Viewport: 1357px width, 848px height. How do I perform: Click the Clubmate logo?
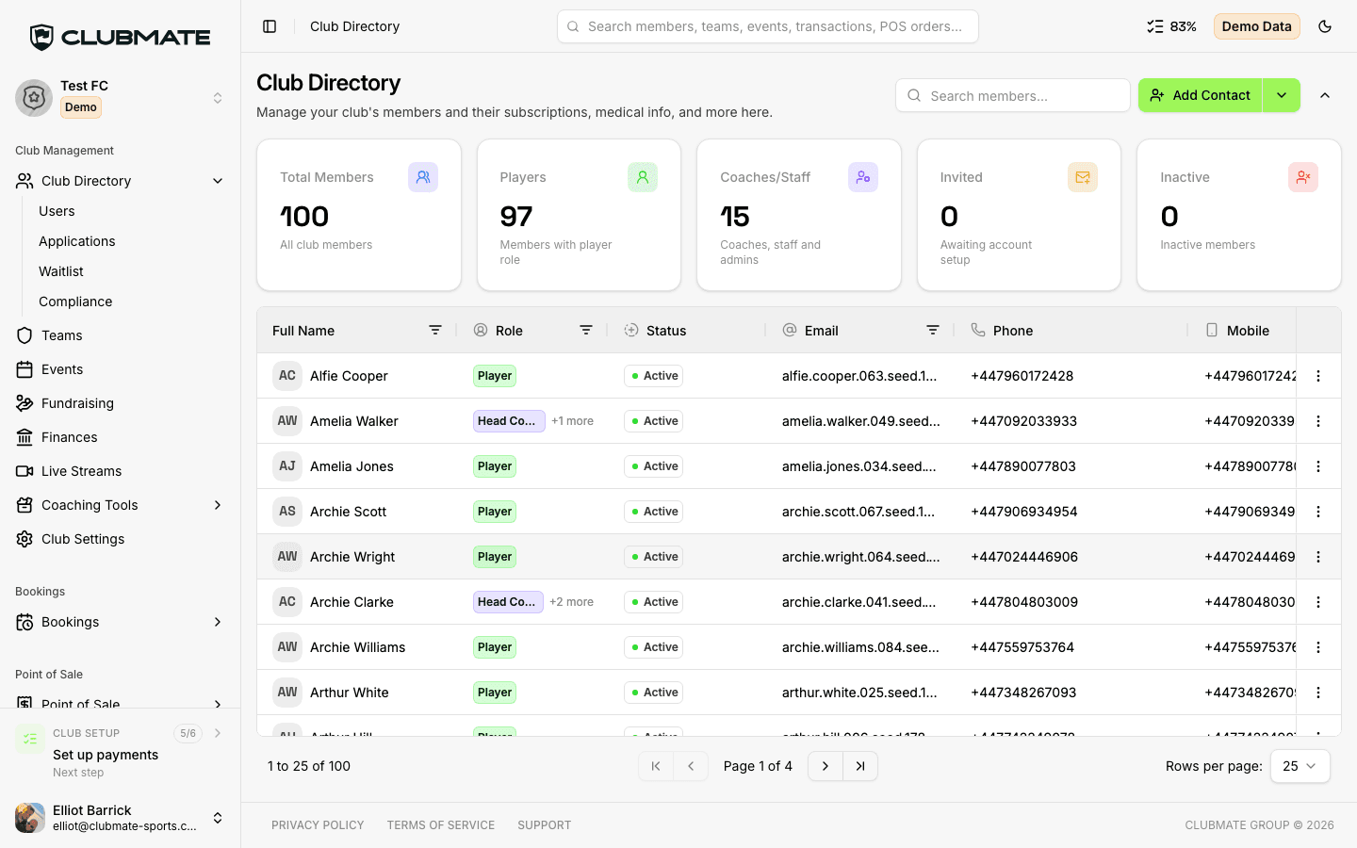pos(121,37)
